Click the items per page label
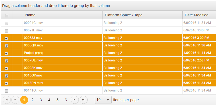 point(126,100)
